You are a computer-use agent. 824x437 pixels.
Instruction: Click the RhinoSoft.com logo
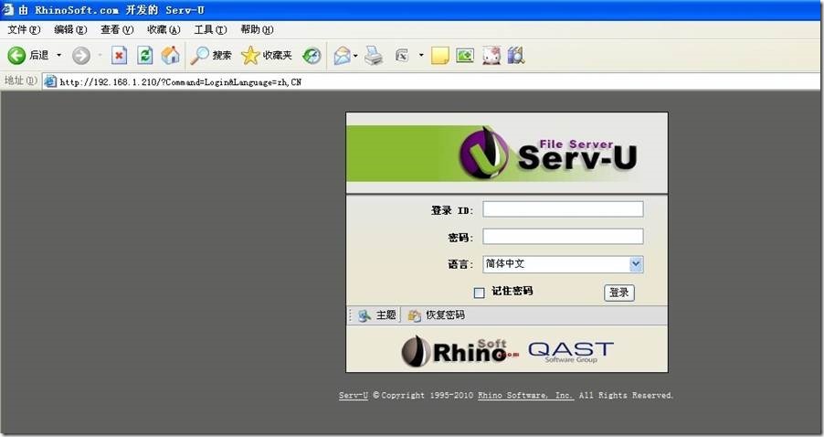(x=460, y=351)
